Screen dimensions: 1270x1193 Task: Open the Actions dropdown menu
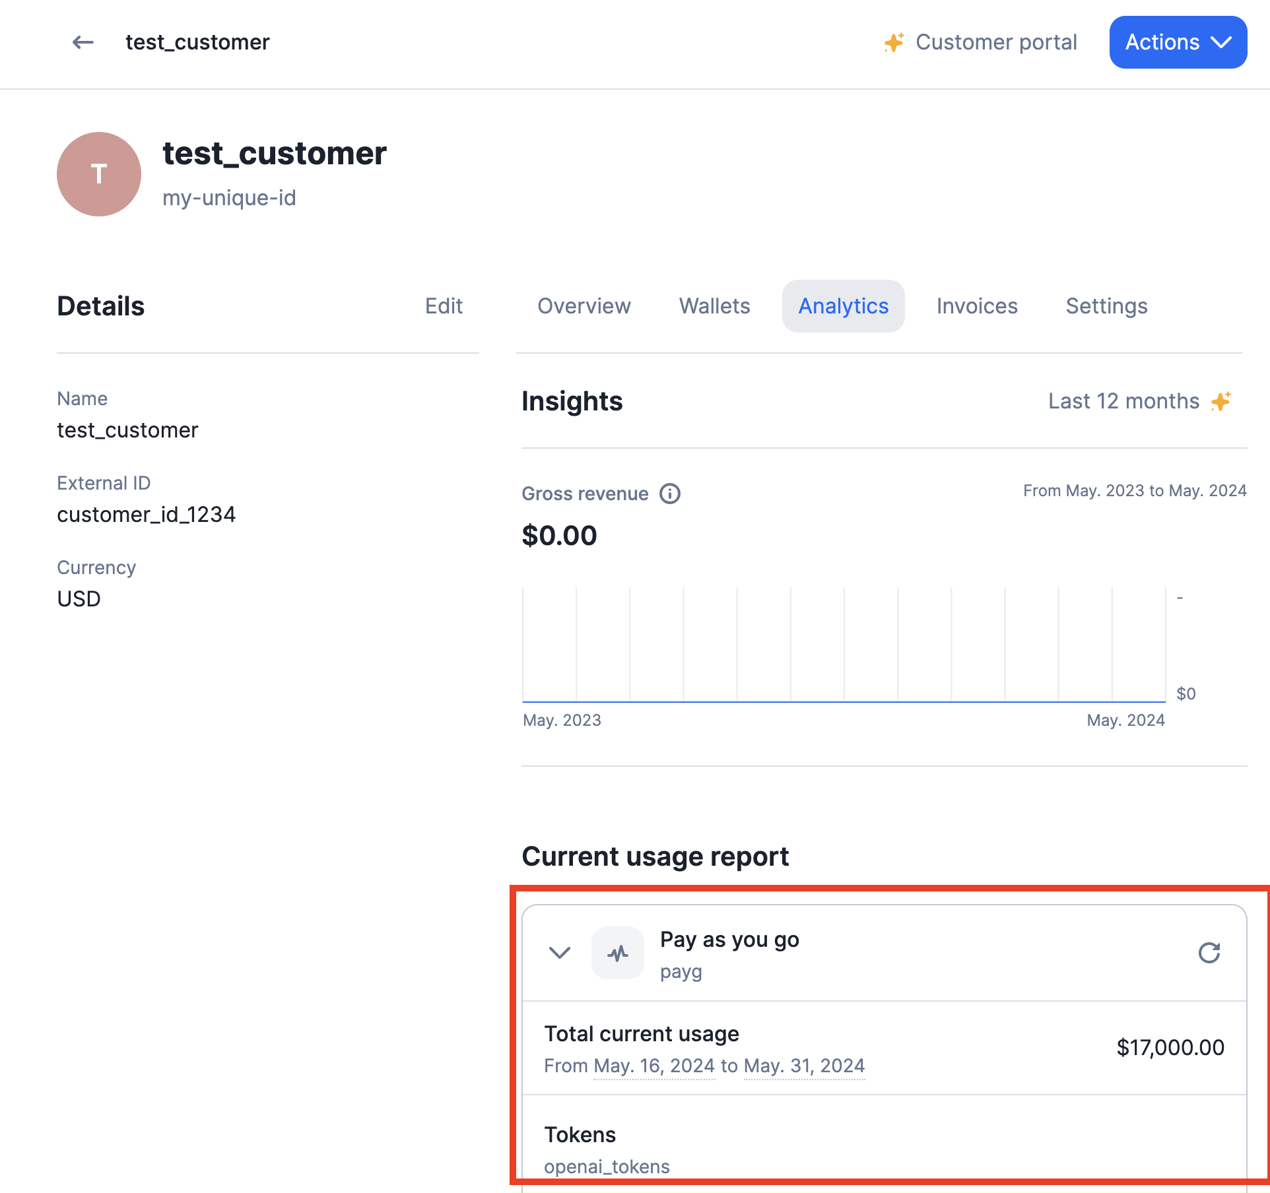[x=1178, y=42]
